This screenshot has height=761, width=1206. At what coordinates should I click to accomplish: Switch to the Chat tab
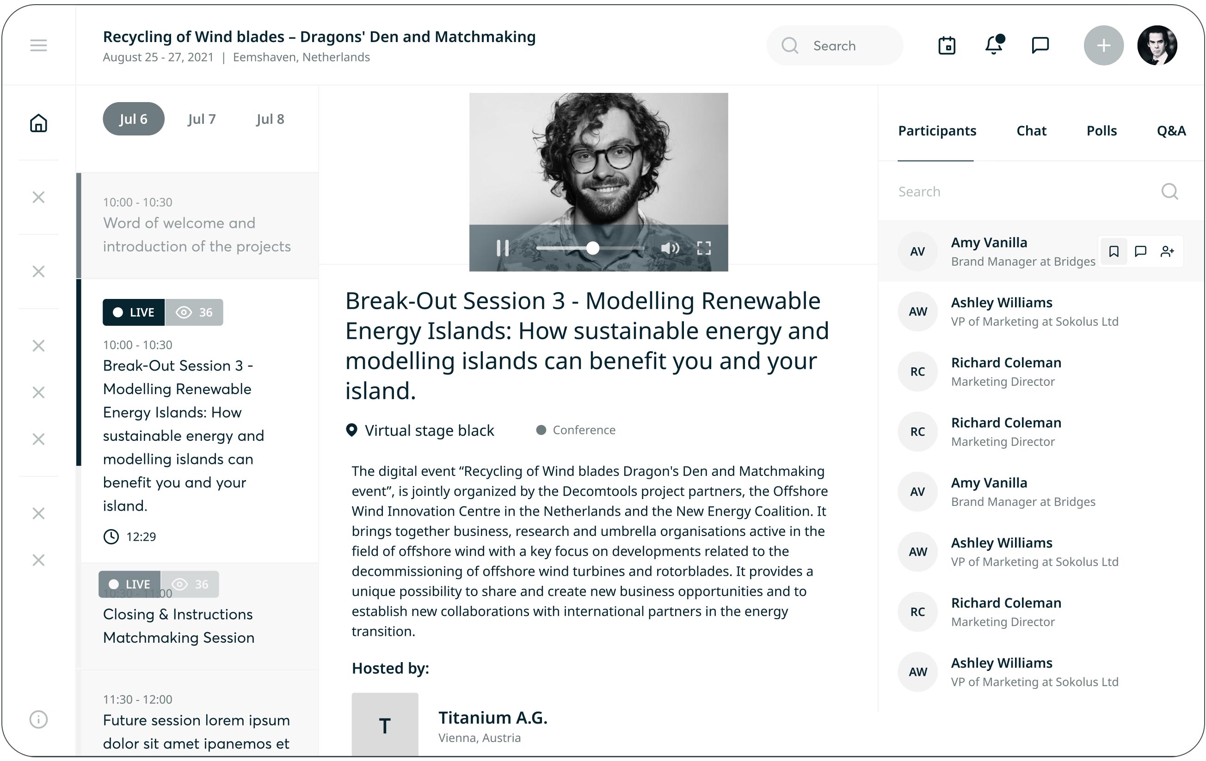(x=1031, y=131)
